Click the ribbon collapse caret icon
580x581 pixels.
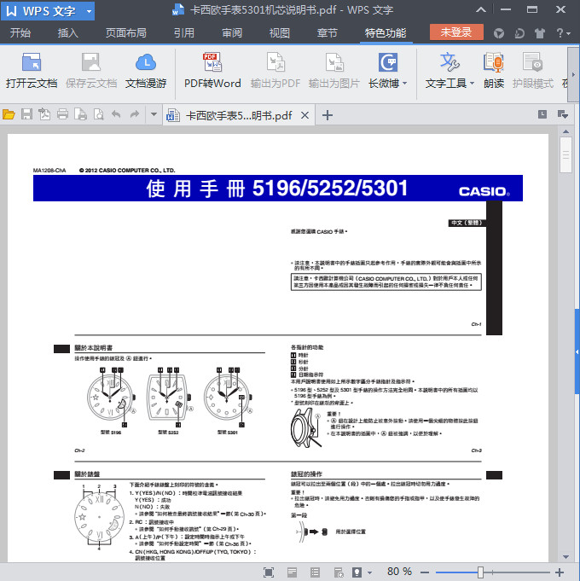(481, 9)
